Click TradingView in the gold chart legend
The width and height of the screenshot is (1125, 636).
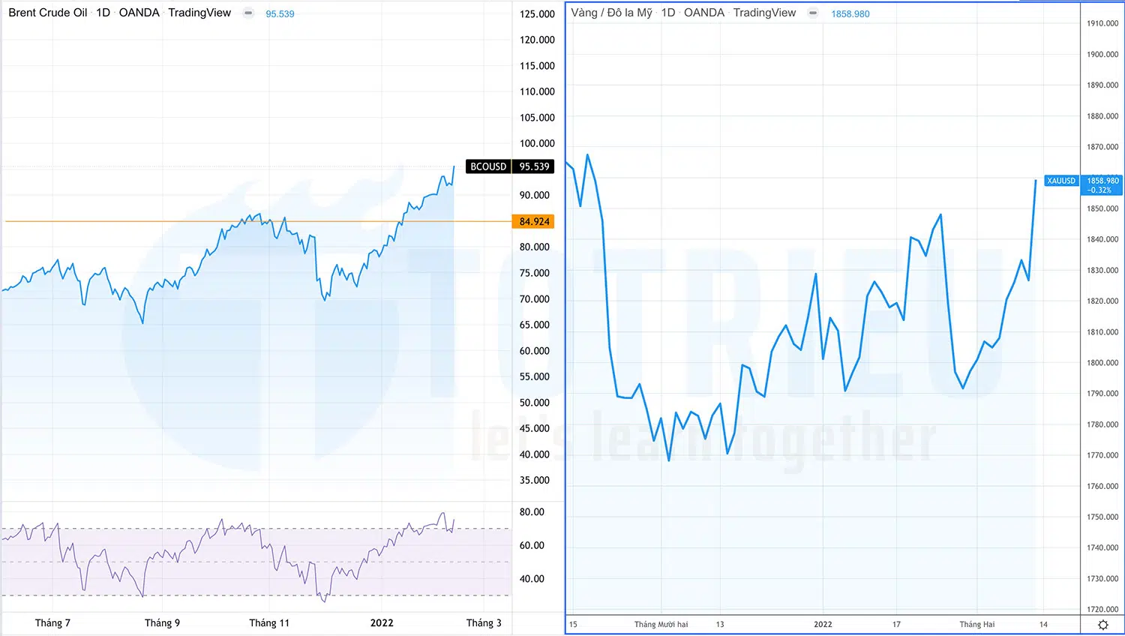coord(764,13)
